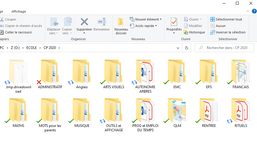Create a Nouveau dossier from ribbon

point(121,26)
